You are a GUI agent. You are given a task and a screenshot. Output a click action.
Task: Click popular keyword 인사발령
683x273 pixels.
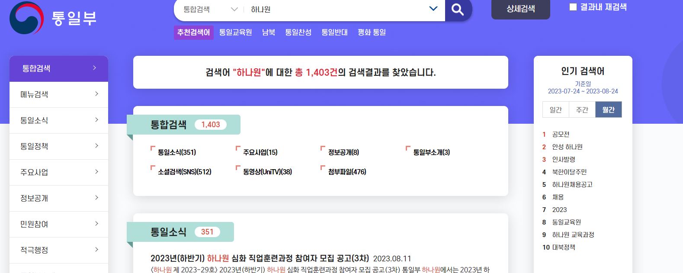click(x=564, y=160)
